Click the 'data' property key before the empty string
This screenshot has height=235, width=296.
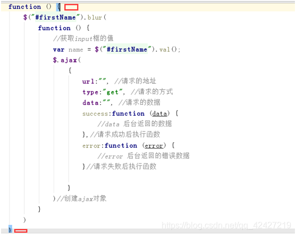90,103
